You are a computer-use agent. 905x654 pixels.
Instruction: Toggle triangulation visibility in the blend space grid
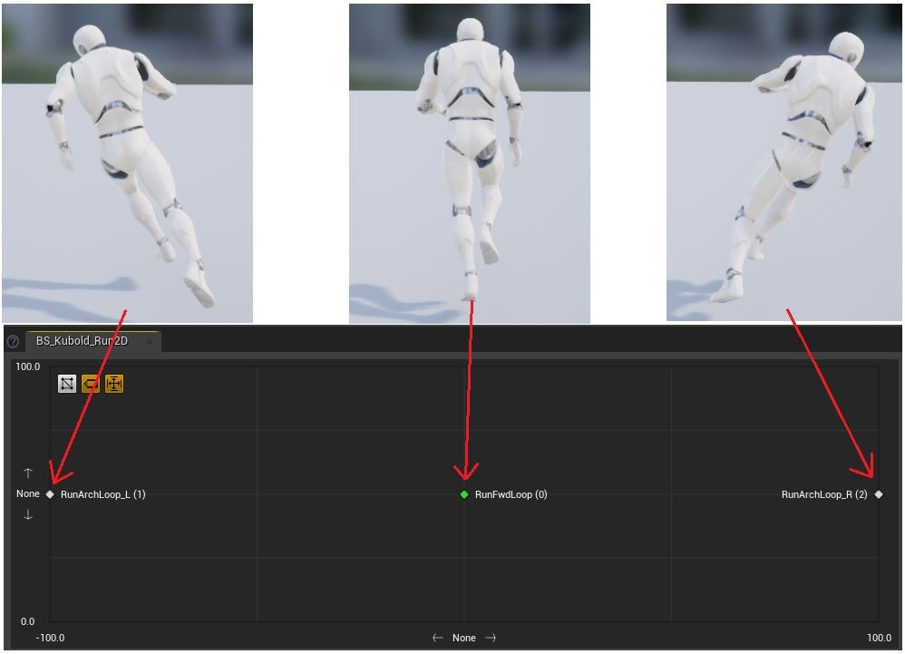click(66, 384)
